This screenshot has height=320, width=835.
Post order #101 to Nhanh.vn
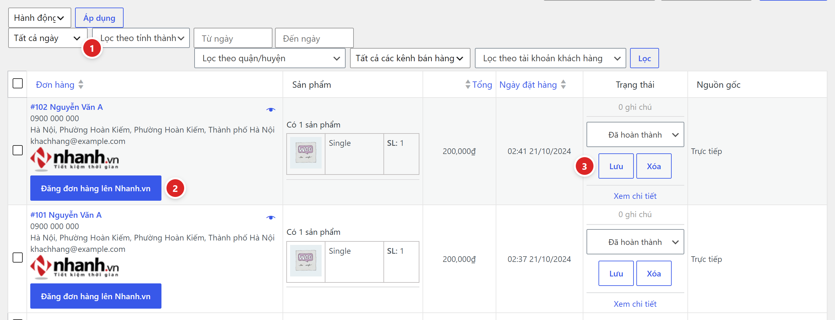coord(96,296)
